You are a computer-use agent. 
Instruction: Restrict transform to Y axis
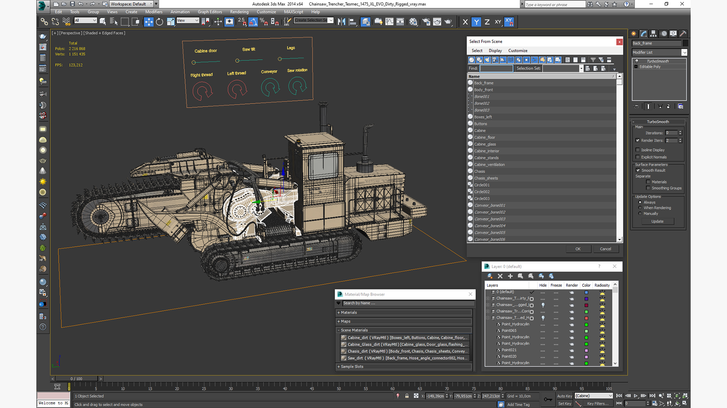pyautogui.click(x=476, y=22)
